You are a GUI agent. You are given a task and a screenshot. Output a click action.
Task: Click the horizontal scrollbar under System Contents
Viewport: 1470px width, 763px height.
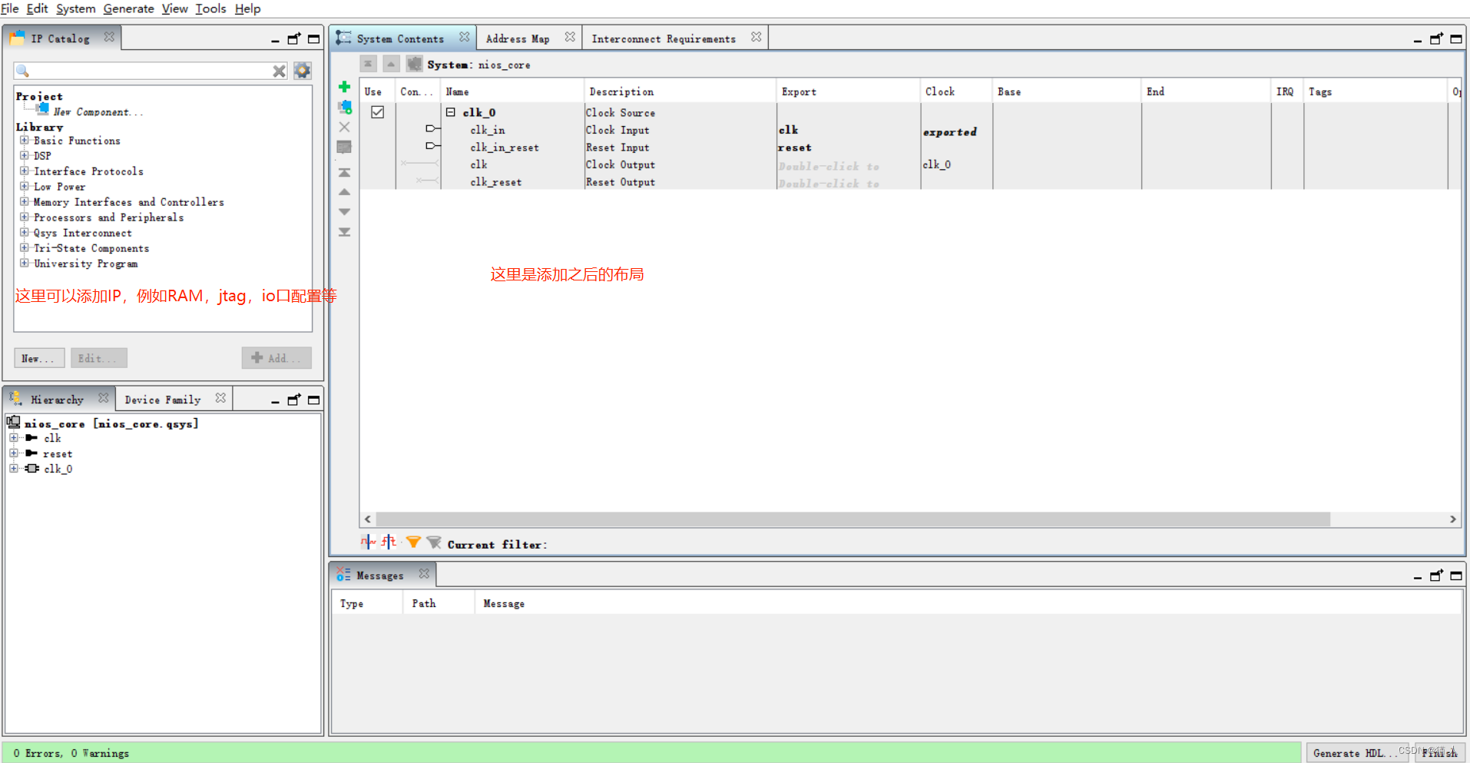(x=845, y=519)
